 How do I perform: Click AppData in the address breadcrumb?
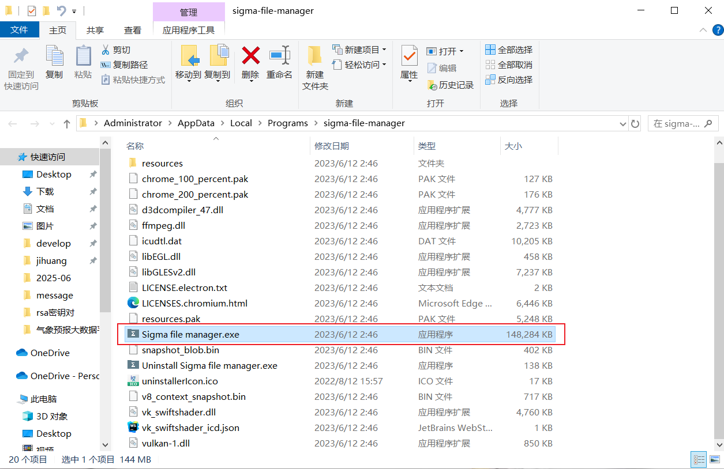(196, 123)
